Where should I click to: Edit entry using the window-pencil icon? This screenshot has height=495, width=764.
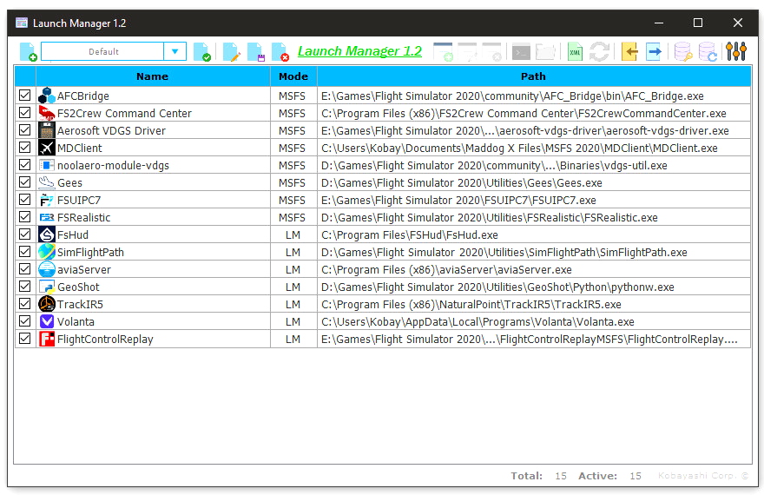click(x=467, y=51)
